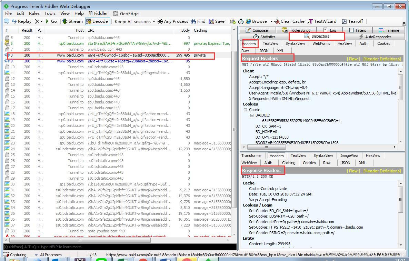Select session 9 www.baidu.com row
The image size is (409, 261).
click(x=117, y=61)
